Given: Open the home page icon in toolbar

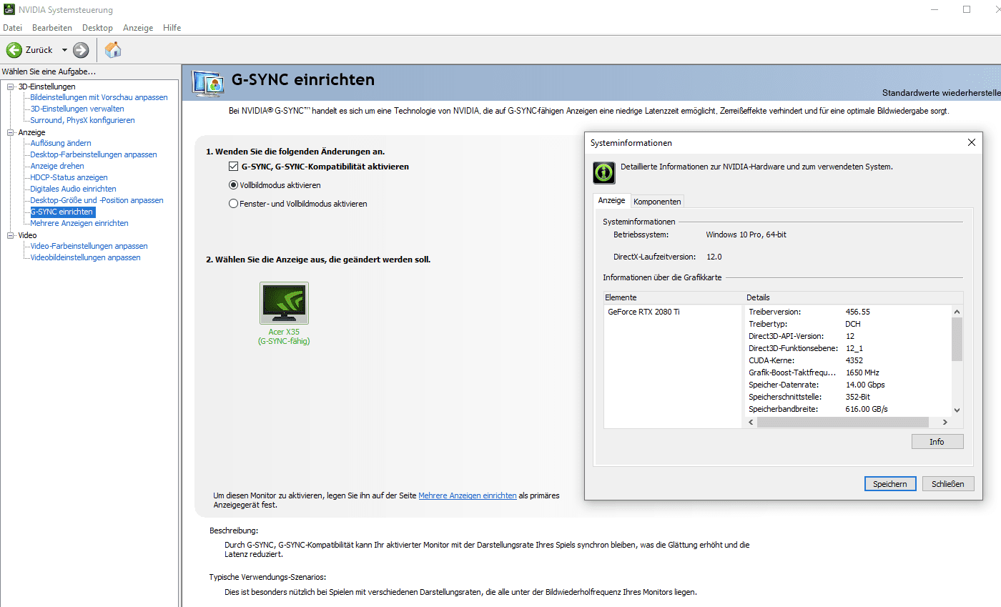Looking at the screenshot, I should 113,50.
